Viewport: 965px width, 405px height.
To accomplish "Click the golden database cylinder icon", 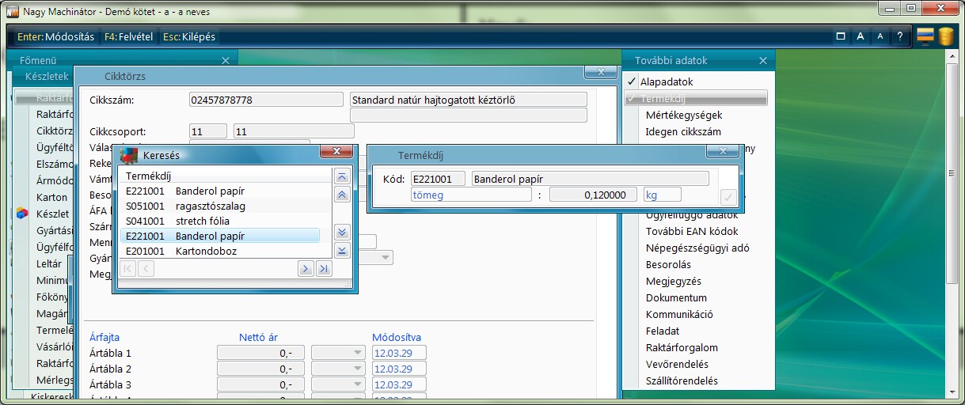I will point(946,36).
